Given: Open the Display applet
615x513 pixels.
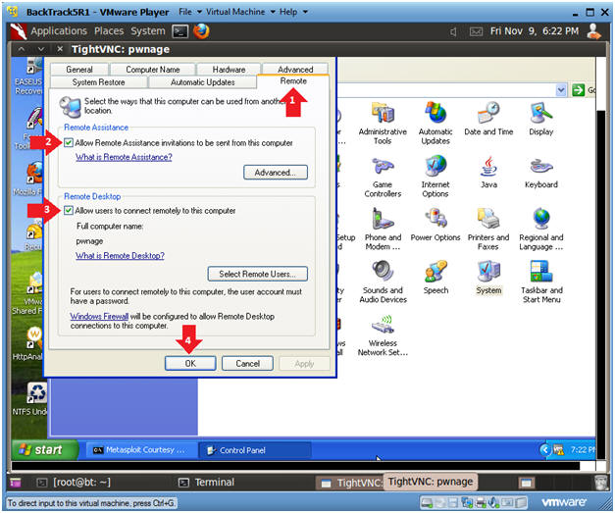Looking at the screenshot, I should (x=540, y=119).
